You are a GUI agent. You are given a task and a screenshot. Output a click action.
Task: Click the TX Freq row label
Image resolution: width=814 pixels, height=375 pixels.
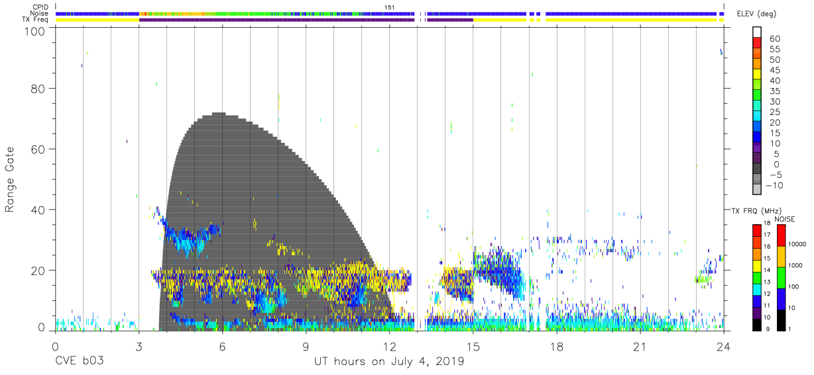pyautogui.click(x=36, y=20)
